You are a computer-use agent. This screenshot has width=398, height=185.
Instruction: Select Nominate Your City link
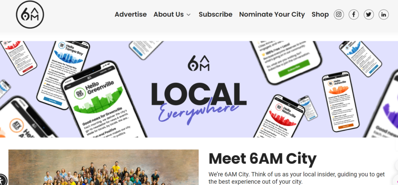pos(272,14)
